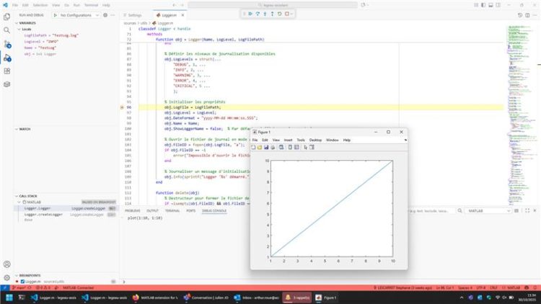Open the Explorer view in activity bar

click(6, 17)
